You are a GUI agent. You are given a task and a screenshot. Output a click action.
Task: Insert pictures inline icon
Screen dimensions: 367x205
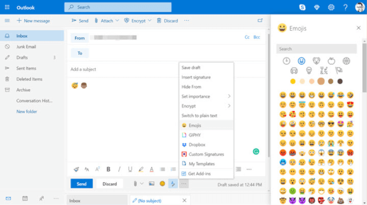(x=151, y=184)
